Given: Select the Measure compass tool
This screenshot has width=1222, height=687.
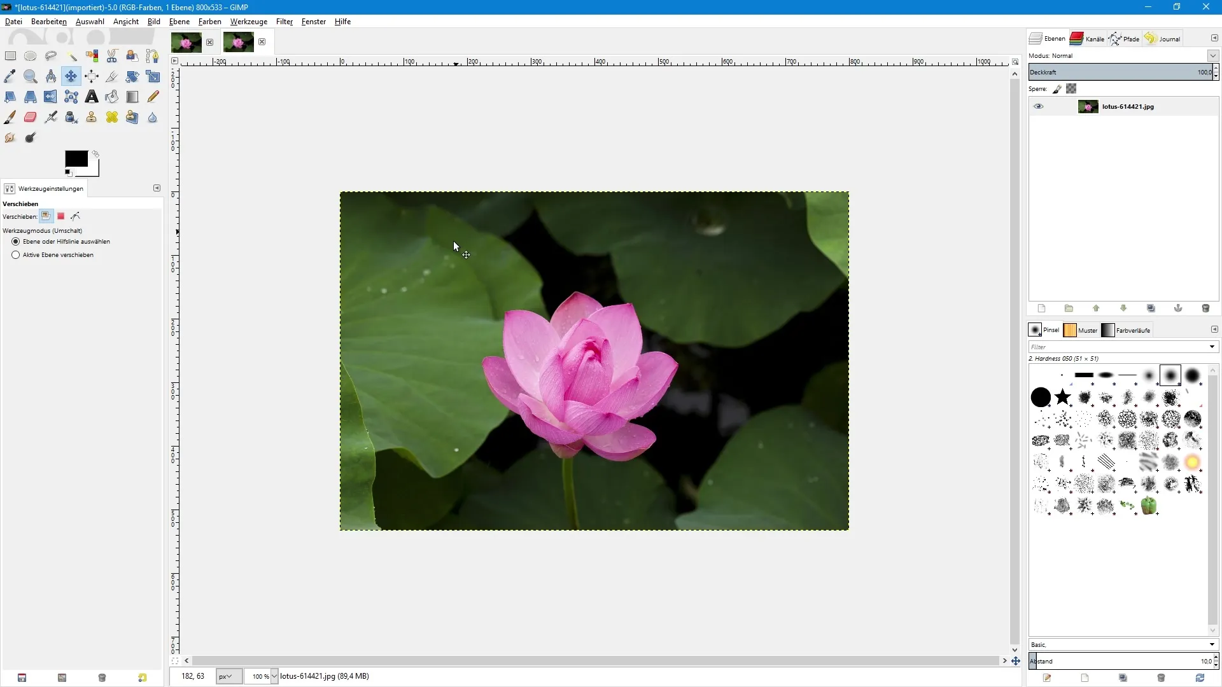Looking at the screenshot, I should pyautogui.click(x=51, y=76).
